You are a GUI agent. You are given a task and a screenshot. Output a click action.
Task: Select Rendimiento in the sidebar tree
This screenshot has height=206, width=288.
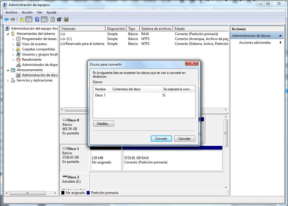pyautogui.click(x=32, y=59)
